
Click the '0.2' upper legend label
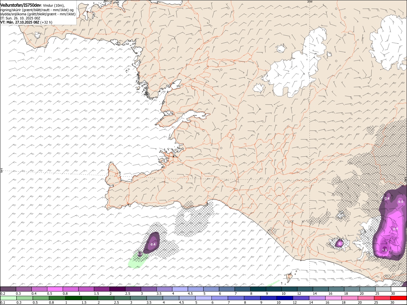pyautogui.click(x=3, y=294)
